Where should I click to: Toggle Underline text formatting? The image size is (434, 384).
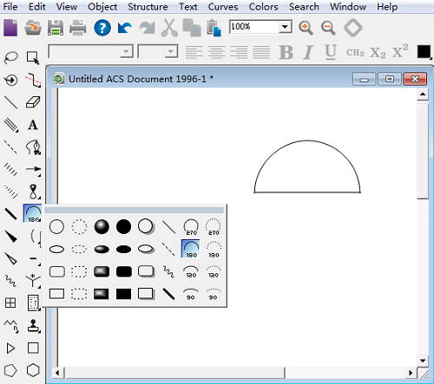(330, 52)
